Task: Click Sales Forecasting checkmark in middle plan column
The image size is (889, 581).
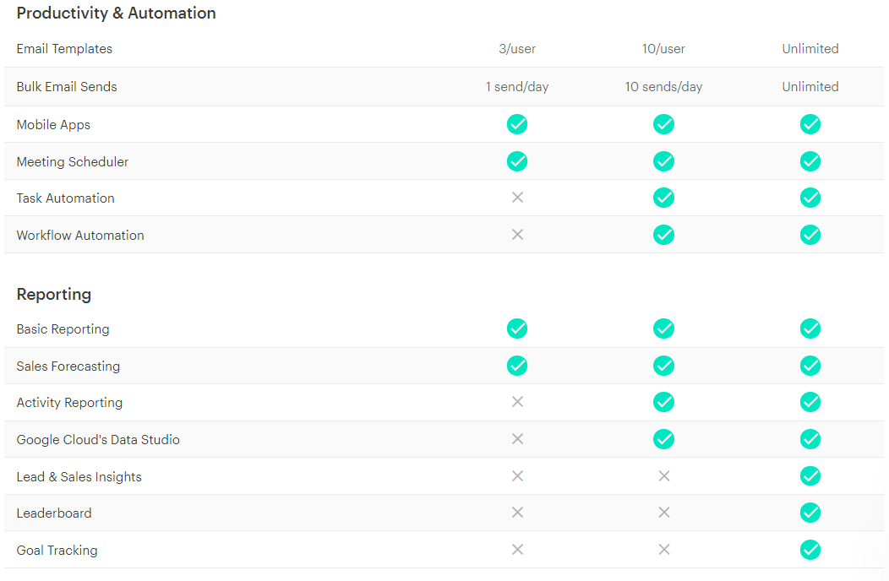Action: pyautogui.click(x=663, y=366)
